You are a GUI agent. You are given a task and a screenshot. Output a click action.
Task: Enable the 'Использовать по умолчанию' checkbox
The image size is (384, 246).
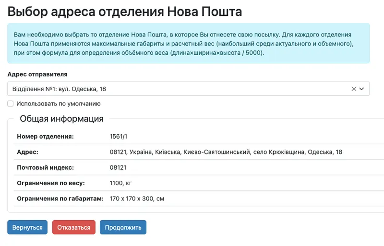pyautogui.click(x=10, y=104)
